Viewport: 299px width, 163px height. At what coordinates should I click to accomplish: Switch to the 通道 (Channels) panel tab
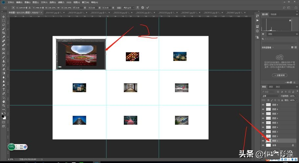(271, 87)
